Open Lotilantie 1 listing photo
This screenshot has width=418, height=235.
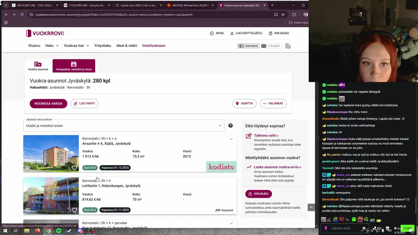tap(51, 196)
